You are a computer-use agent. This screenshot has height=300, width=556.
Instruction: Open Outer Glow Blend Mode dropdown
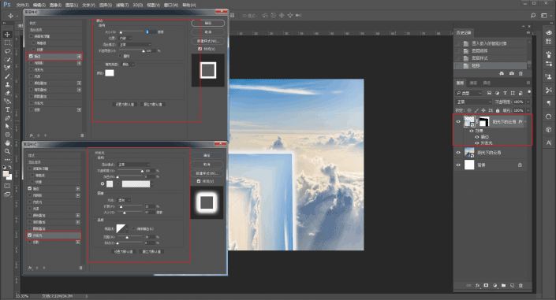[x=133, y=165]
